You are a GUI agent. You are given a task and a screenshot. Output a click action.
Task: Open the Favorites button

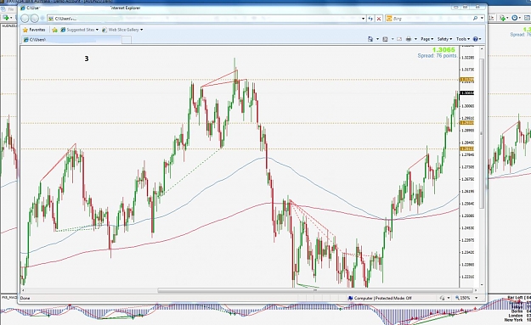[34, 30]
